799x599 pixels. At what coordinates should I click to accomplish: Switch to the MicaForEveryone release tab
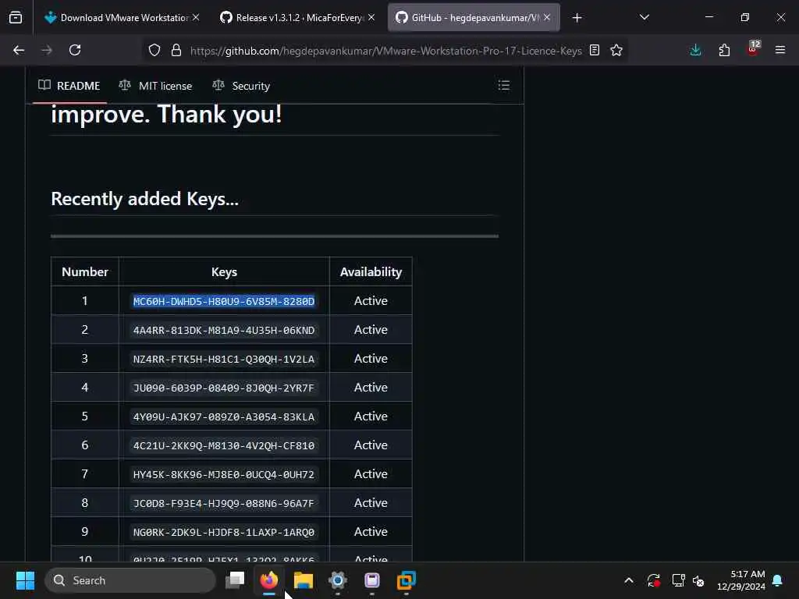(x=293, y=18)
